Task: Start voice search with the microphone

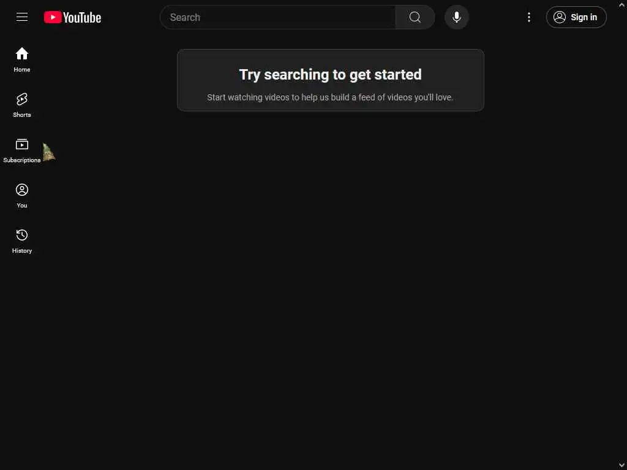Action: click(457, 17)
